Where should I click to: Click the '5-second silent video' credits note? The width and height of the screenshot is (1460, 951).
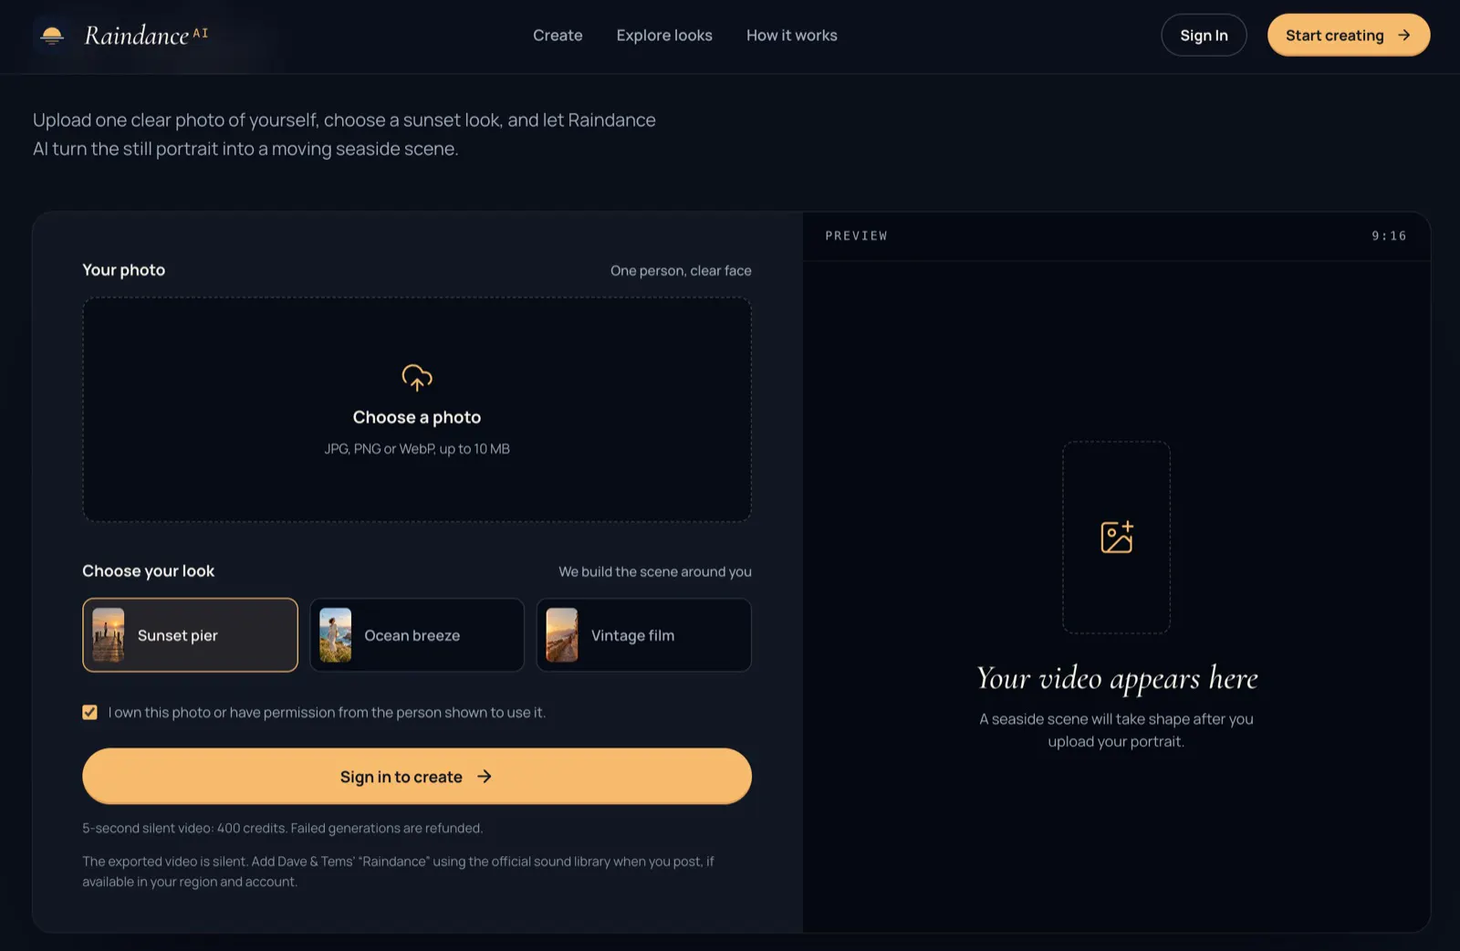tap(283, 828)
